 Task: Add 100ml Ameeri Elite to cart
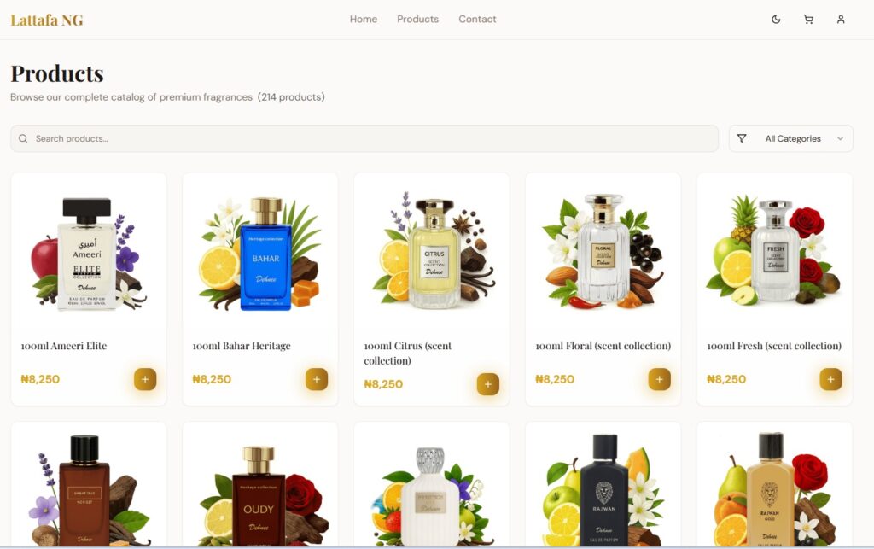coord(145,379)
